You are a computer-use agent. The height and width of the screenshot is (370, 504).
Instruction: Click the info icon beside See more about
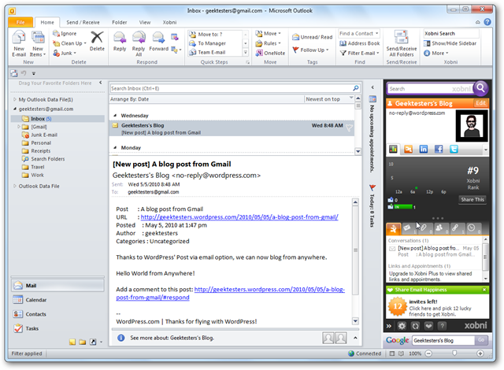(120, 338)
